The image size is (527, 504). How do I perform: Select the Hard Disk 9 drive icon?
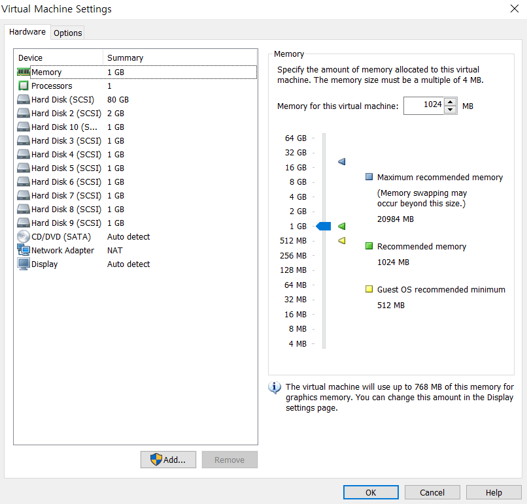pos(23,223)
